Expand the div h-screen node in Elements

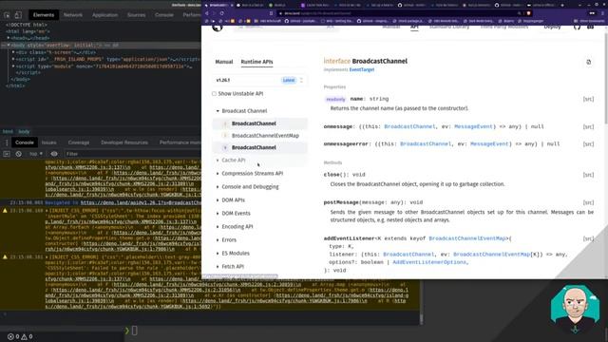pos(13,52)
